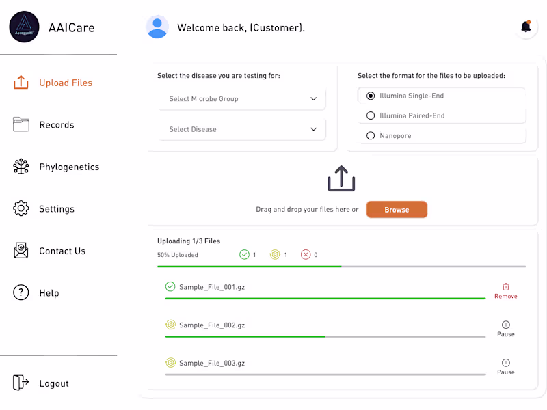Open the Select Microbe Group dropdown
The image size is (547, 410).
[x=241, y=99]
